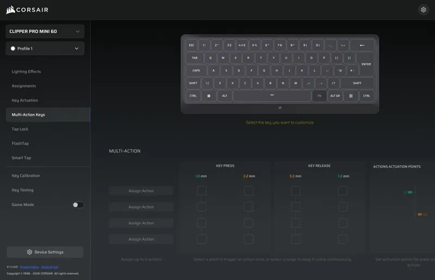This screenshot has height=280, width=435.
Task: Select the Q key on keyboard
Action: 210,58
